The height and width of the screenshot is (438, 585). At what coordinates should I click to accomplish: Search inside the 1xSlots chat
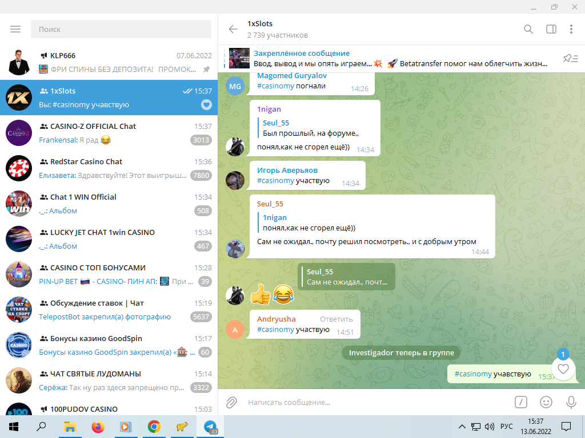coord(528,29)
